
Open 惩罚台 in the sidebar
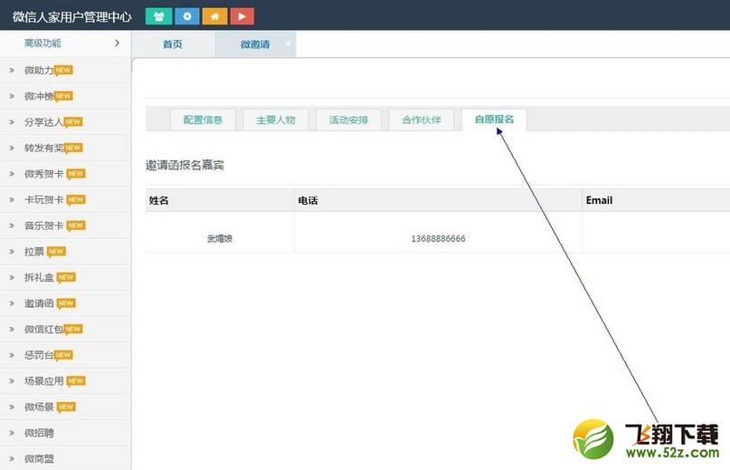(x=65, y=355)
